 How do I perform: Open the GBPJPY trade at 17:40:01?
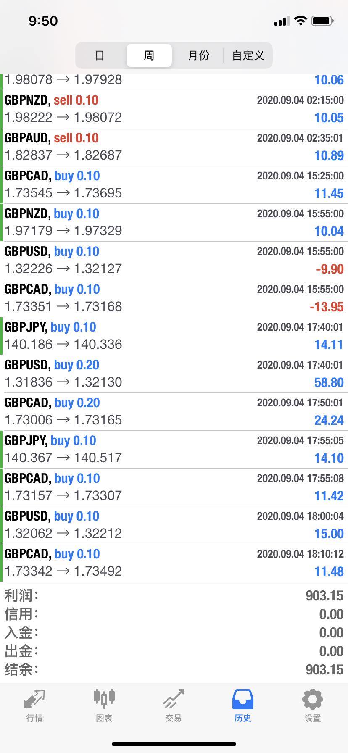click(x=174, y=336)
